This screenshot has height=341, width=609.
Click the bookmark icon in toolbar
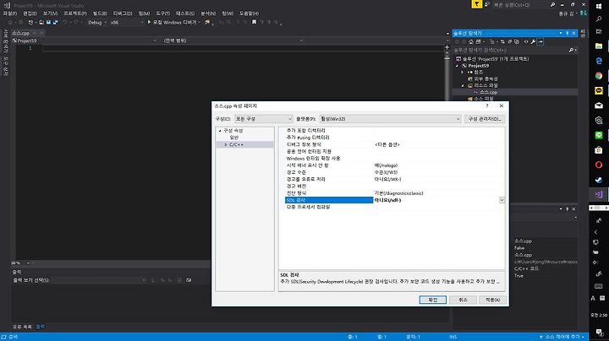pyautogui.click(x=254, y=23)
